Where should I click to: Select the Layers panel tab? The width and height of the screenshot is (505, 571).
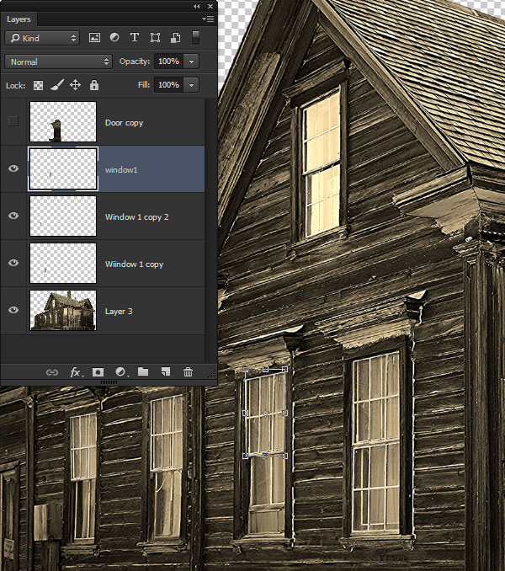point(19,18)
